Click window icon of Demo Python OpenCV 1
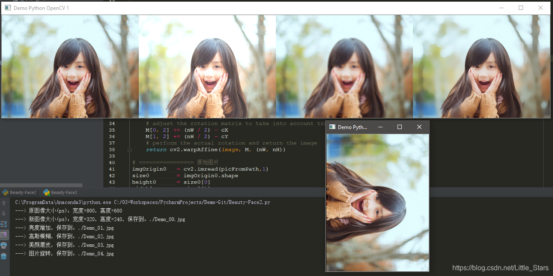This screenshot has width=553, height=276. click(x=8, y=8)
